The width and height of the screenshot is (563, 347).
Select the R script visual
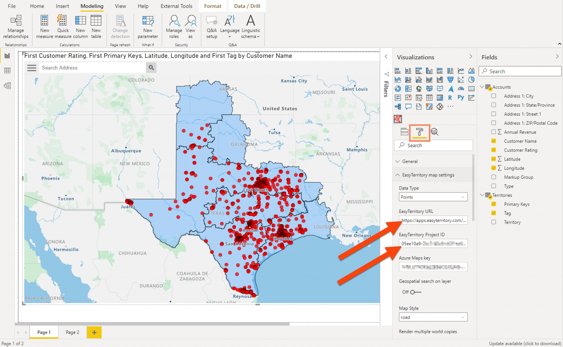pos(450,98)
